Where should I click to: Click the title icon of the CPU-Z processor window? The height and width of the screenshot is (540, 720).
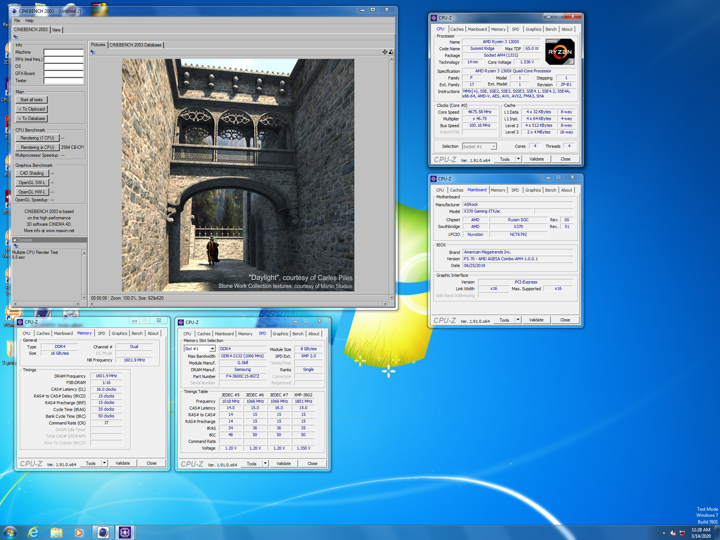pyautogui.click(x=434, y=18)
